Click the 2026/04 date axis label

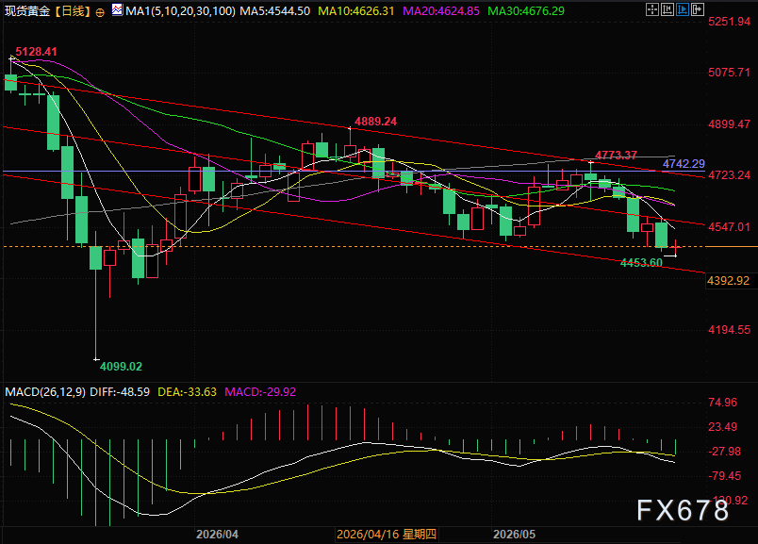point(217,535)
